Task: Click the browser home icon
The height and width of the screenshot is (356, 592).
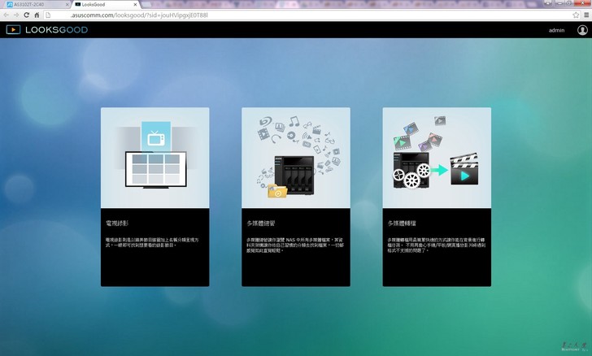Action: (37, 15)
